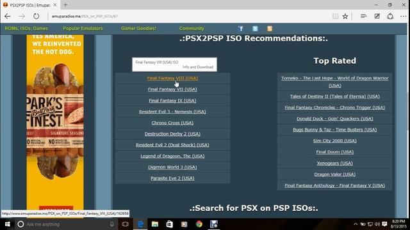Viewport: 410px width, 230px height.
Task: Click the volume speaker tray icon
Action: pos(377,224)
